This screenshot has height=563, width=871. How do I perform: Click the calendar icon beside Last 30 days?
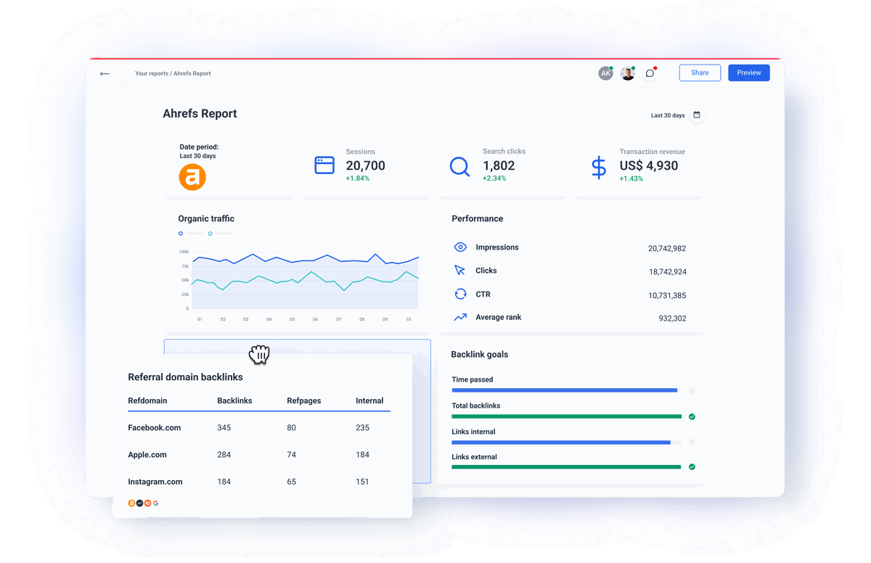coord(696,115)
